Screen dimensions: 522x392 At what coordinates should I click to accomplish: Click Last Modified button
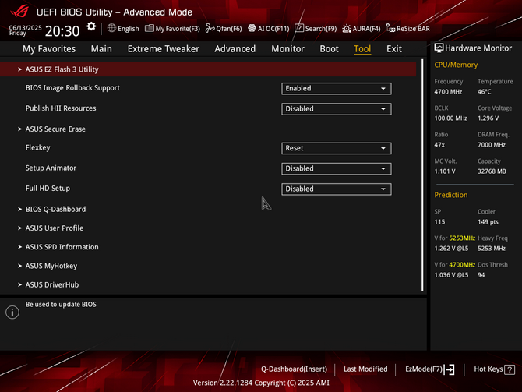[365, 369]
